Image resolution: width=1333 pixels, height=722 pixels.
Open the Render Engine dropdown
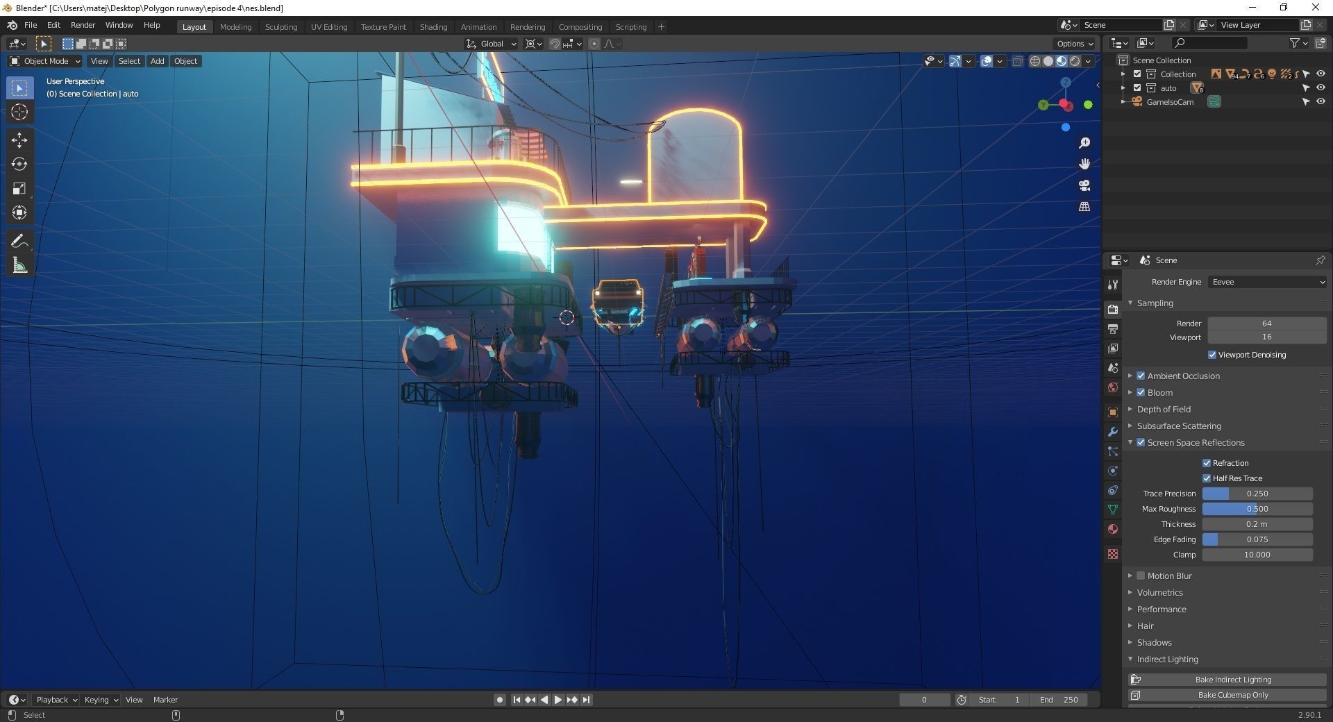1268,282
